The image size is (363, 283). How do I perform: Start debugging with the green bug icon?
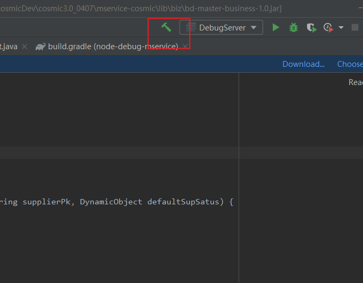click(x=293, y=27)
